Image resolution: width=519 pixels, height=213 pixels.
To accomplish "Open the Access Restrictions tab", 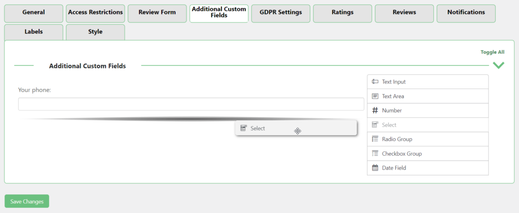I will [x=95, y=13].
